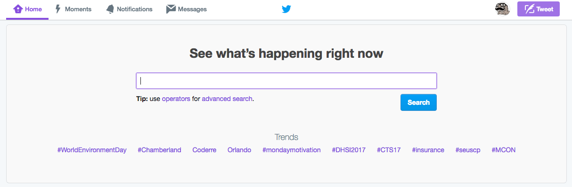The image size is (572, 187).
Task: Click the Twitter bird logo
Action: tap(286, 9)
